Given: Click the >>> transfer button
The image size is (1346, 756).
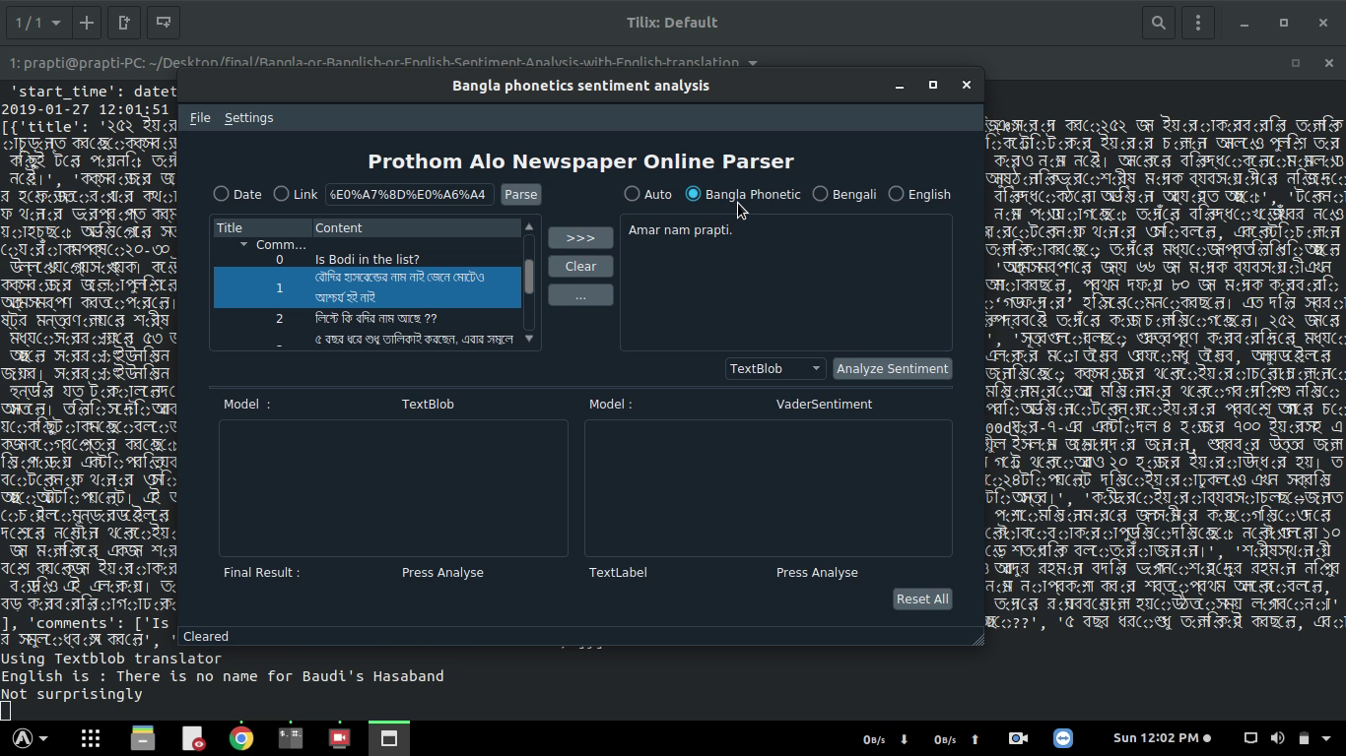Looking at the screenshot, I should [580, 237].
